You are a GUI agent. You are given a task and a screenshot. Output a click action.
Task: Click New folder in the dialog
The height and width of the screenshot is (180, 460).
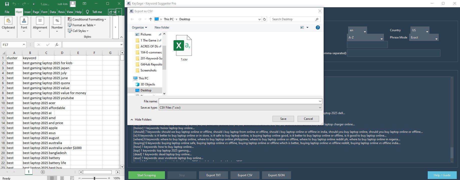point(162,27)
